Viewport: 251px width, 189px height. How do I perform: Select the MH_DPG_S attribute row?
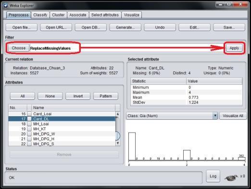(62, 144)
